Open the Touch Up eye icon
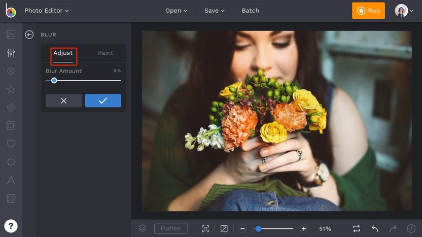 point(11,71)
